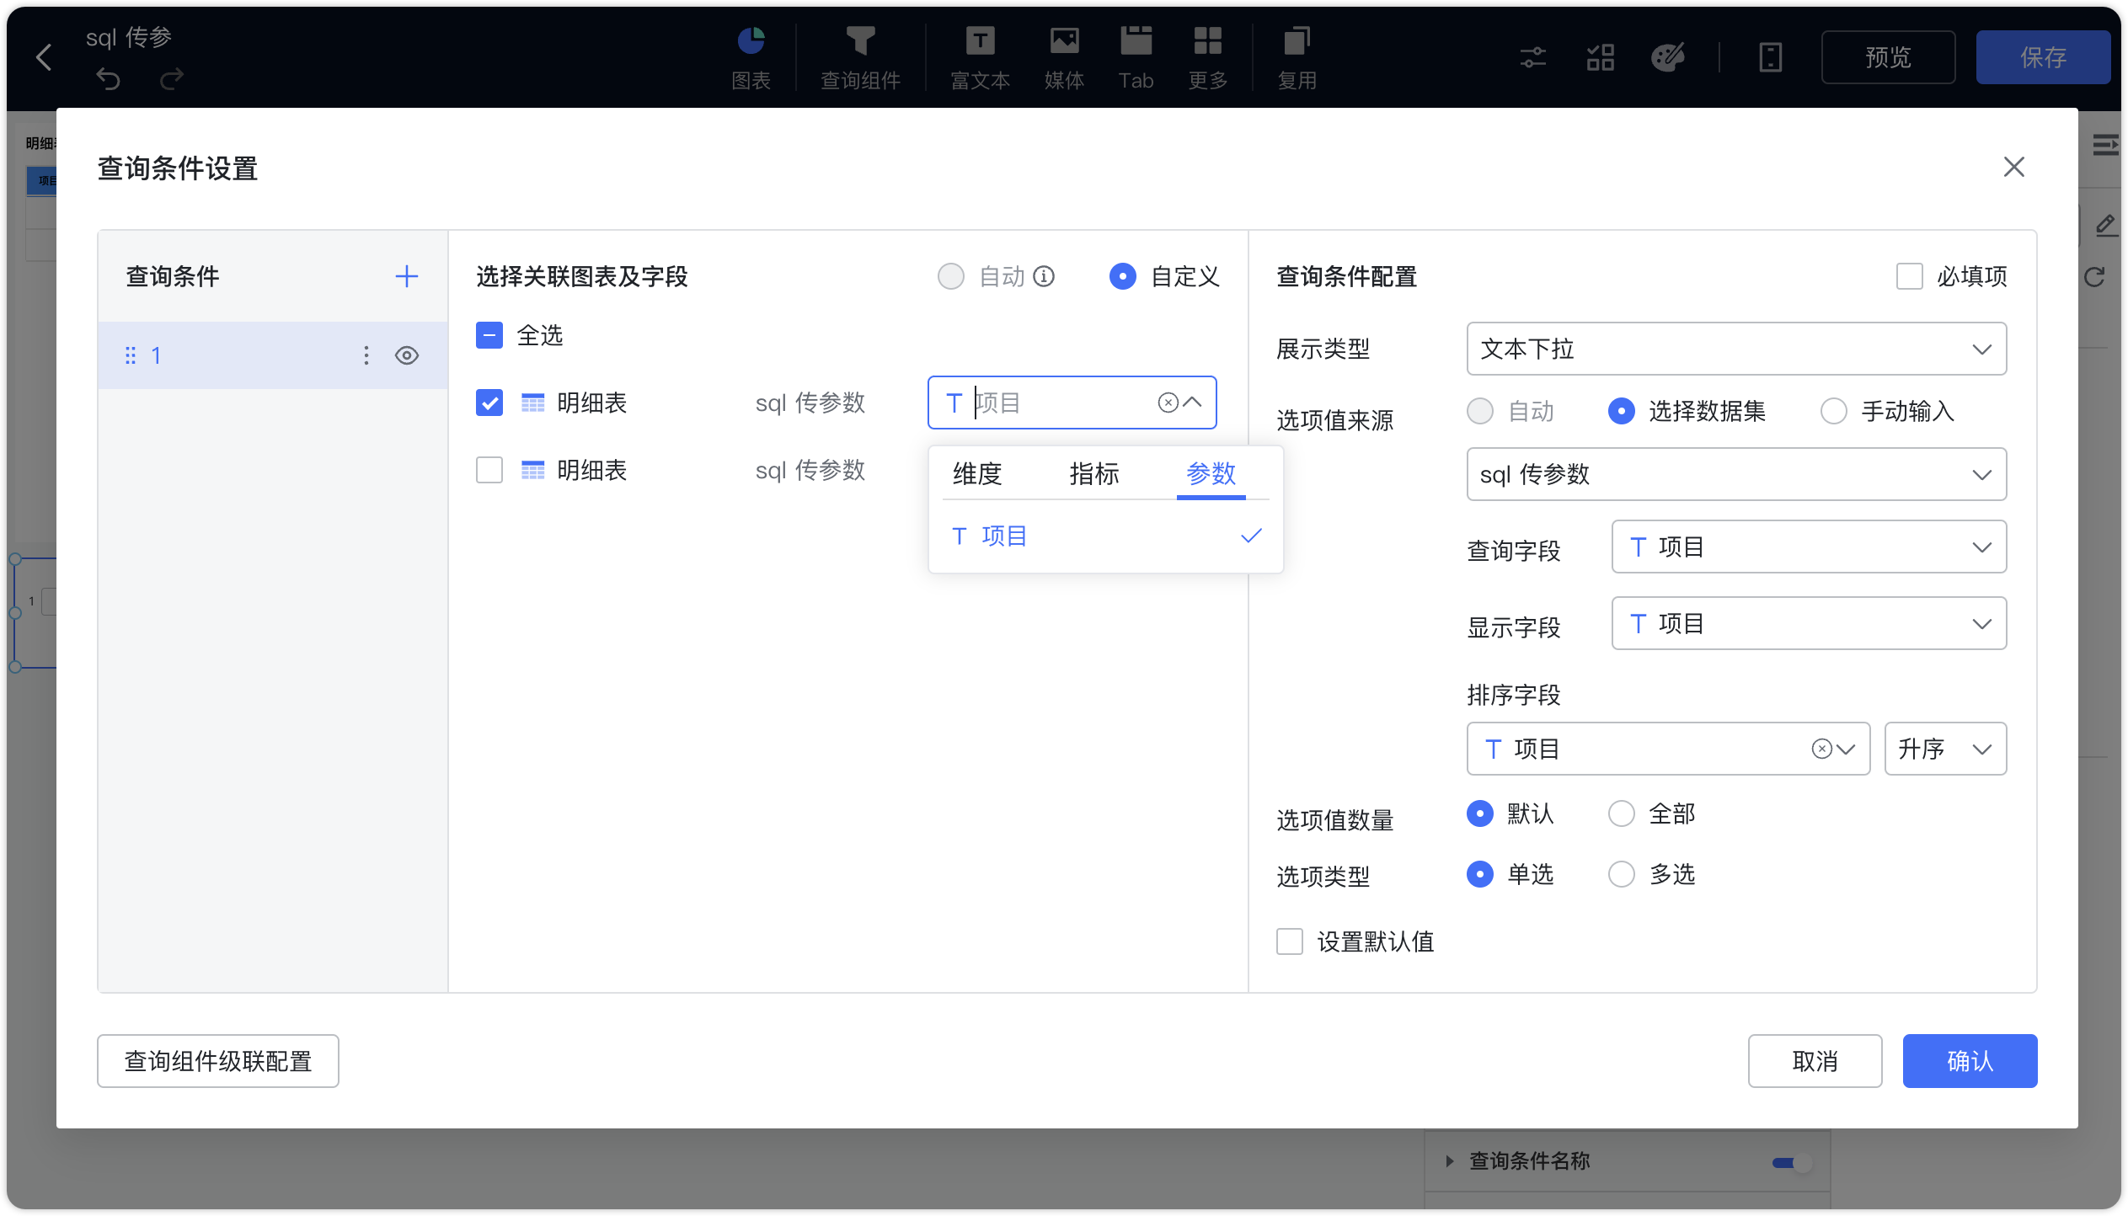Check the second 明细表 checkbox
Screen dimensions: 2128x1216
489,470
